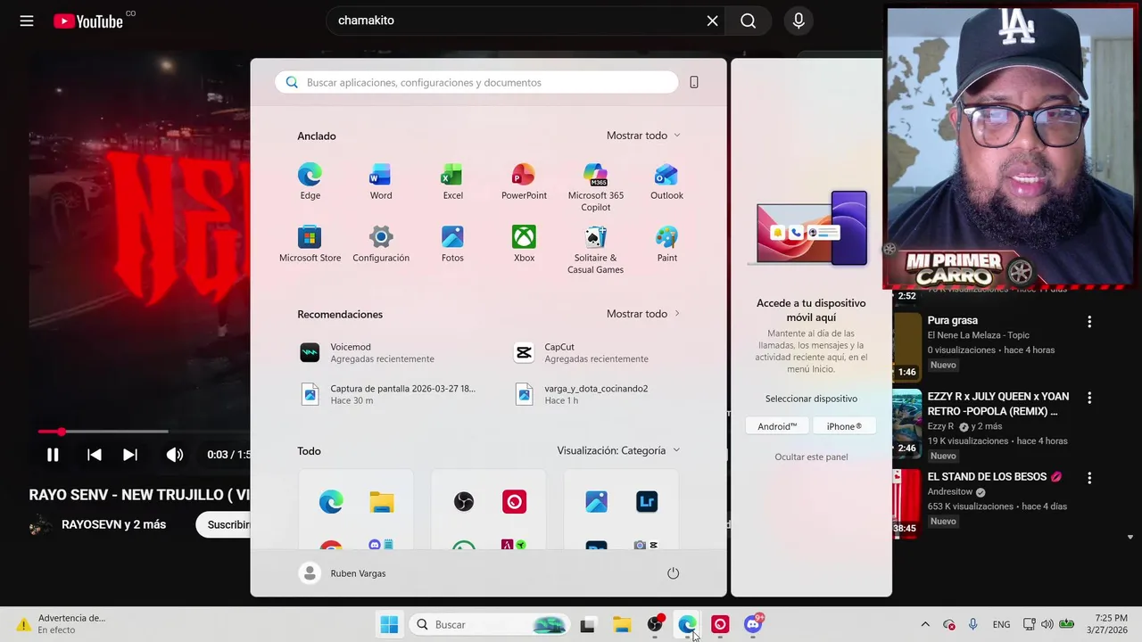
Task: Open Advertencia de... En efecto widget
Action: tap(61, 624)
